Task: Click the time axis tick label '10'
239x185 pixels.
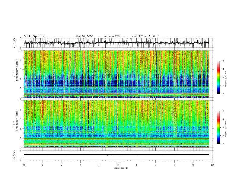Action: coord(212,165)
